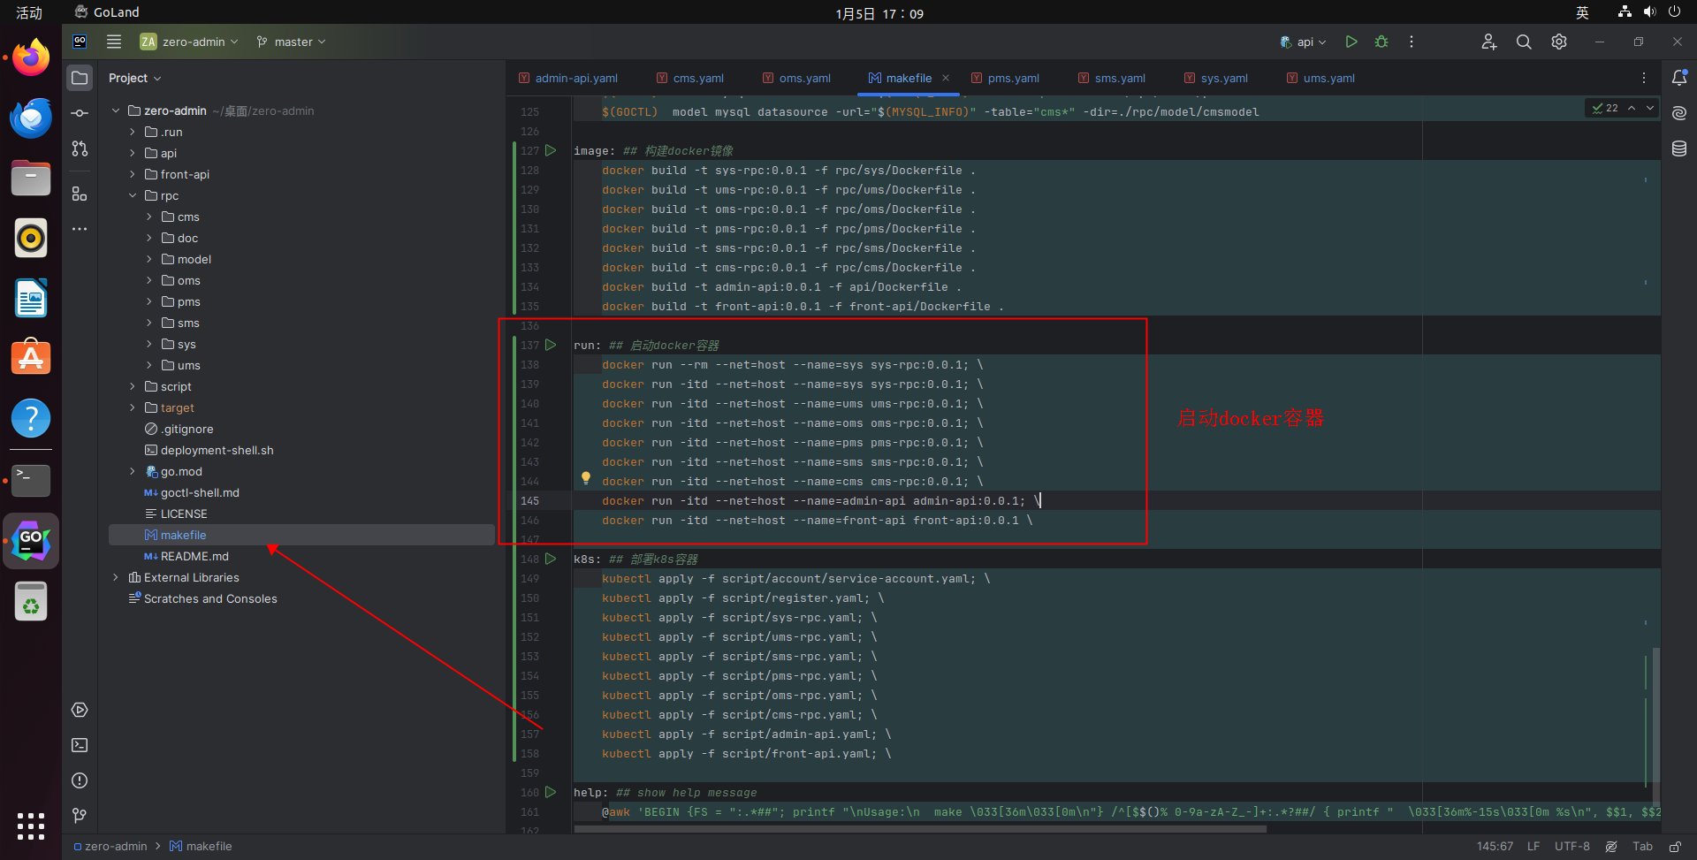This screenshot has width=1697, height=860.
Task: Open IDE settings gear
Action: coord(1559,42)
